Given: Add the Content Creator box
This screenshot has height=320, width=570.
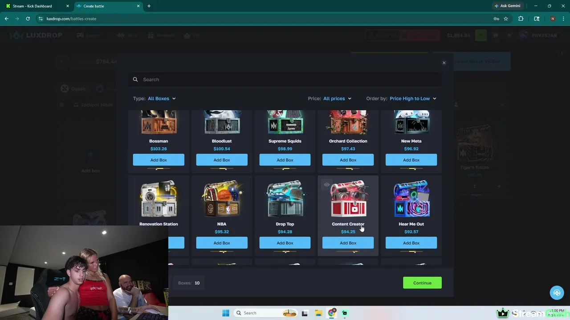Looking at the screenshot, I should 348,243.
